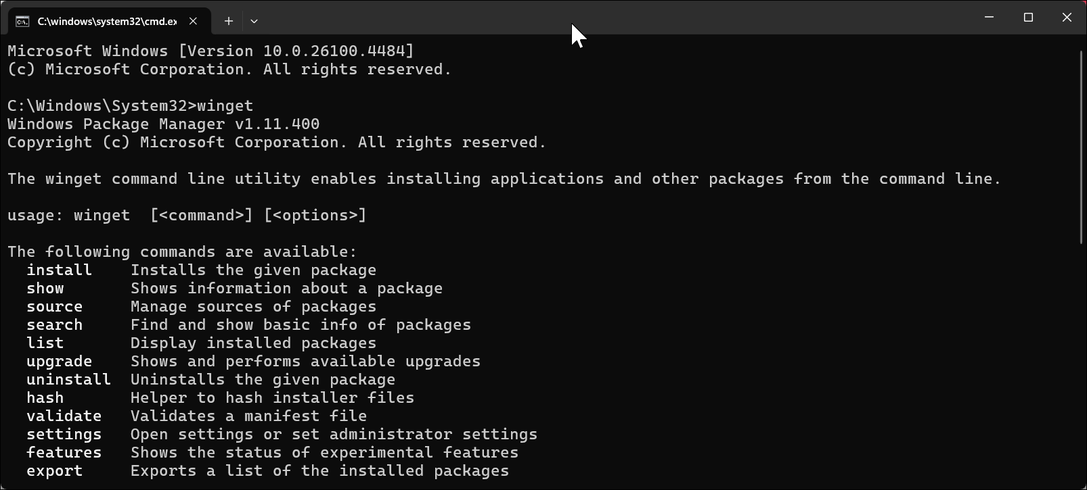The image size is (1087, 490).
Task: Click 'Open settings or set administrator settings'
Action: pyautogui.click(x=334, y=435)
